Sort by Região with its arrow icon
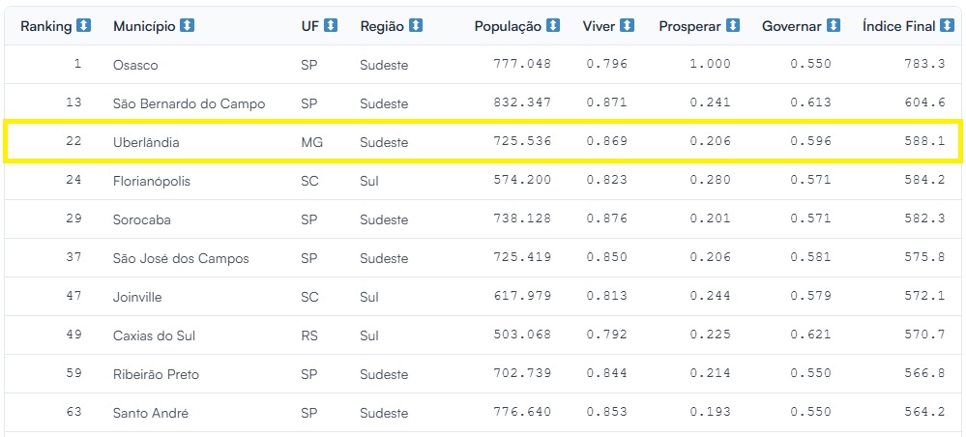This screenshot has width=966, height=437. point(416,26)
